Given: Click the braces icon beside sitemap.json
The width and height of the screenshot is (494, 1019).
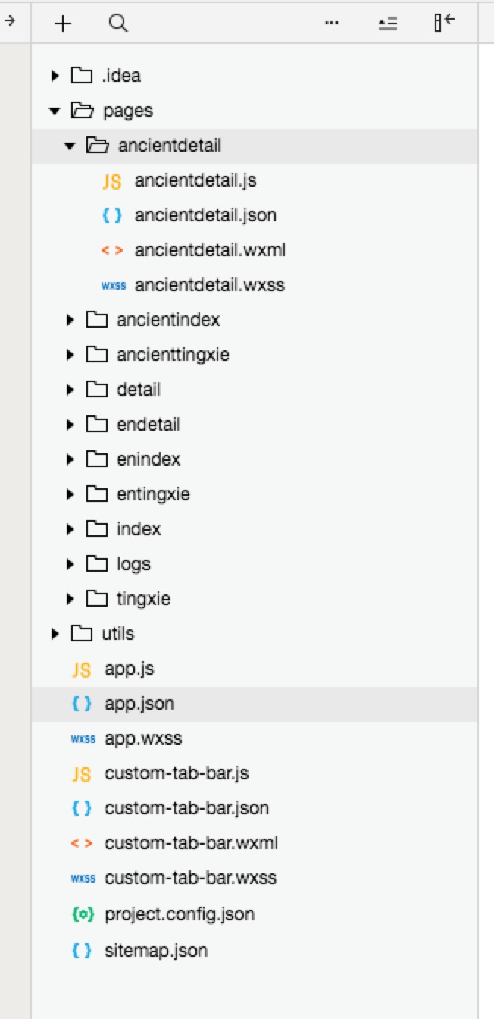Looking at the screenshot, I should point(82,950).
